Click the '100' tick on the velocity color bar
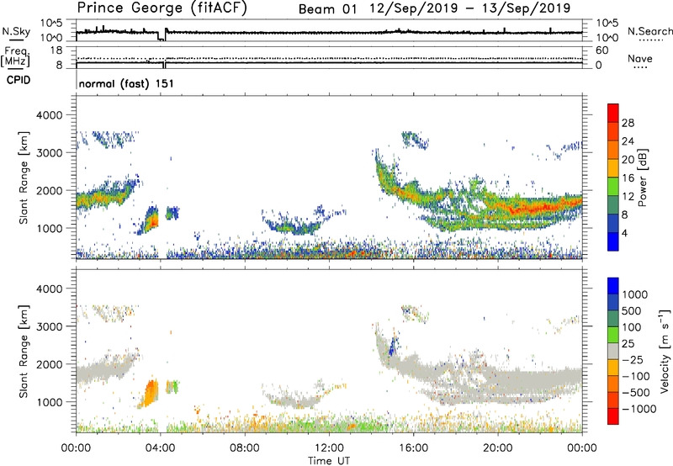 pyautogui.click(x=632, y=327)
